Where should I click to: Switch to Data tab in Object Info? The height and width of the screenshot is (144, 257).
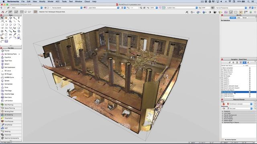click(239, 18)
